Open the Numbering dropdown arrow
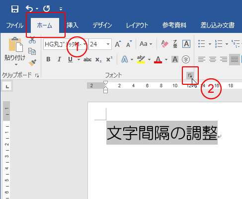The height and width of the screenshot is (199, 242). [x=227, y=44]
